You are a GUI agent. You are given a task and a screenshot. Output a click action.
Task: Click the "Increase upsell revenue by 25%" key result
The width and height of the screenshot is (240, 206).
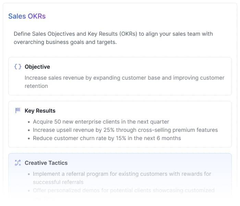click(x=125, y=130)
